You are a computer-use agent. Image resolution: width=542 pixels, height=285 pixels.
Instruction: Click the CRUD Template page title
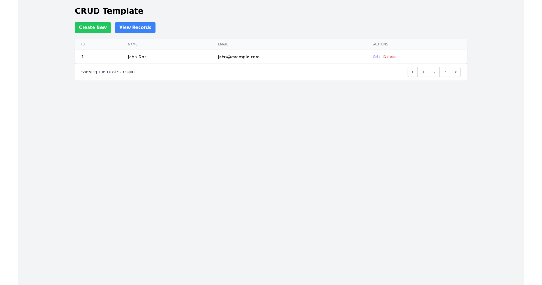coord(109,11)
